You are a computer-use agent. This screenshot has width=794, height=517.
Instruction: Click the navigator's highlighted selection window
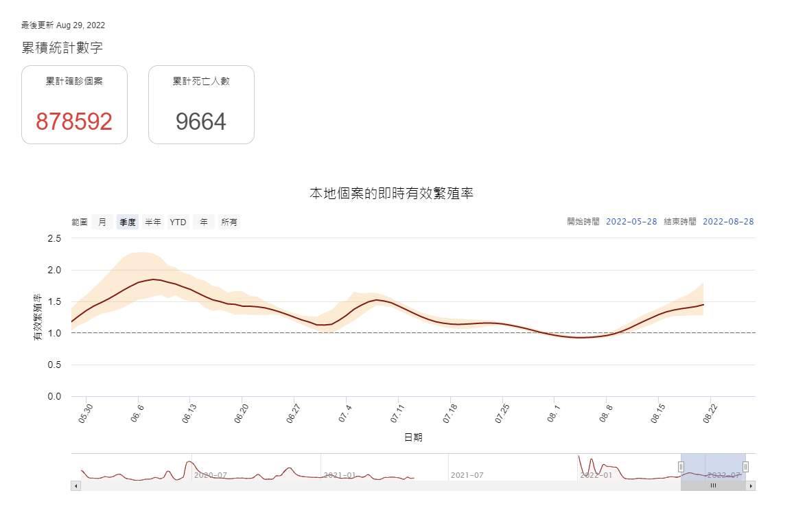(x=713, y=466)
